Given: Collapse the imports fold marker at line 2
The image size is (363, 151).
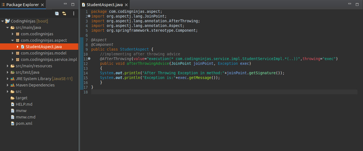Looking at the screenshot, I should (89, 16).
